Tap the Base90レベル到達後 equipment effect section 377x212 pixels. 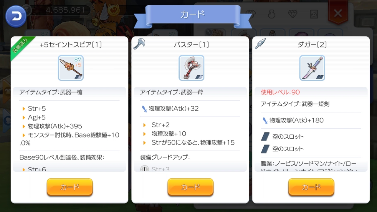coord(62,157)
